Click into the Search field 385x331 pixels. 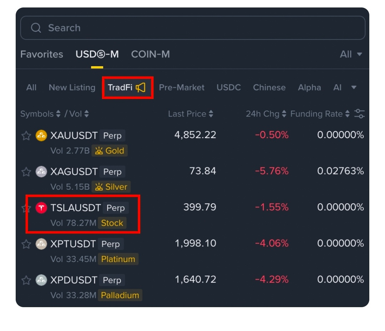[192, 28]
